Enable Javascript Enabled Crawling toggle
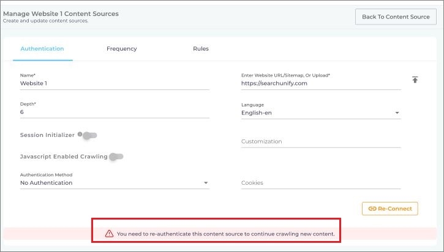The image size is (444, 252). click(116, 157)
